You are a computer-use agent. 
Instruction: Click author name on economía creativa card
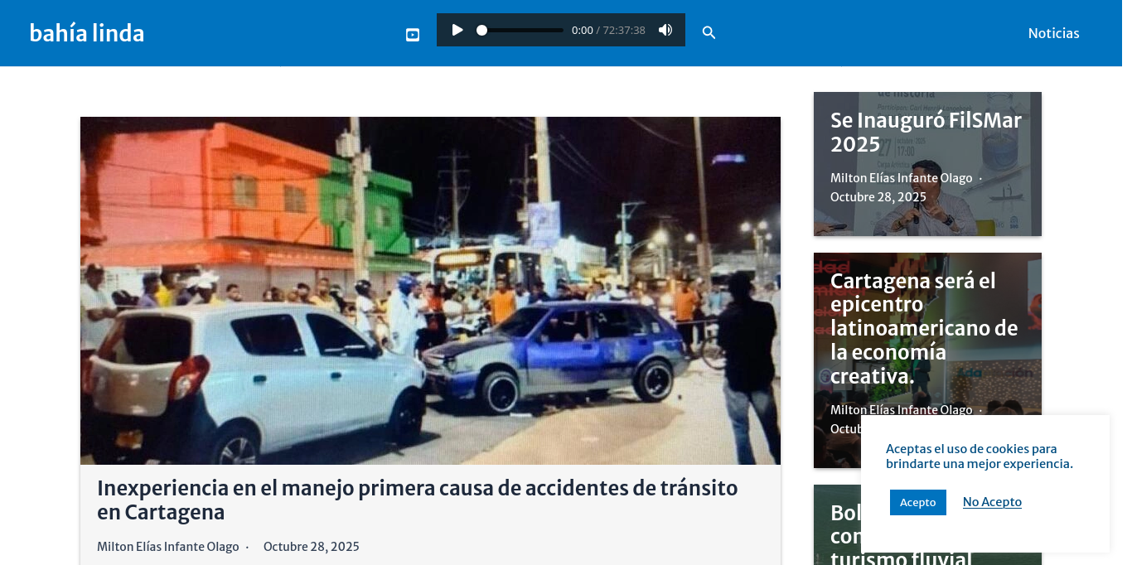901,410
